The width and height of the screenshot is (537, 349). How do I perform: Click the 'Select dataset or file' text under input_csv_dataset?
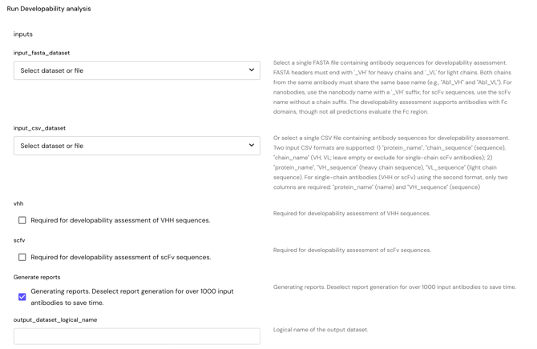tap(52, 146)
